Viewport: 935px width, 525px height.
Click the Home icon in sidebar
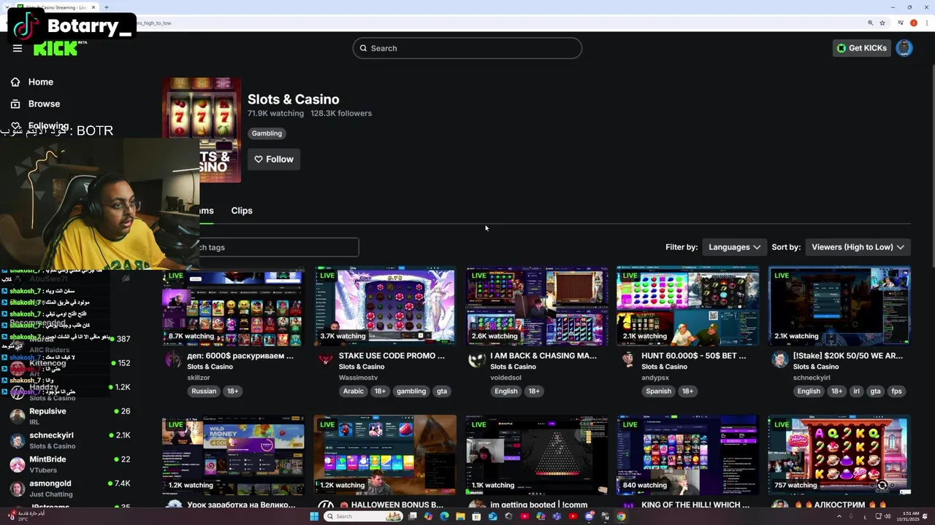point(15,82)
